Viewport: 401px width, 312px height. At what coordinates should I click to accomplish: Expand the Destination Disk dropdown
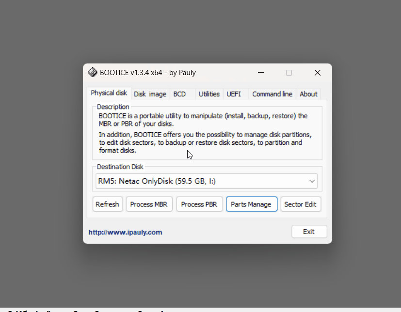click(312, 181)
